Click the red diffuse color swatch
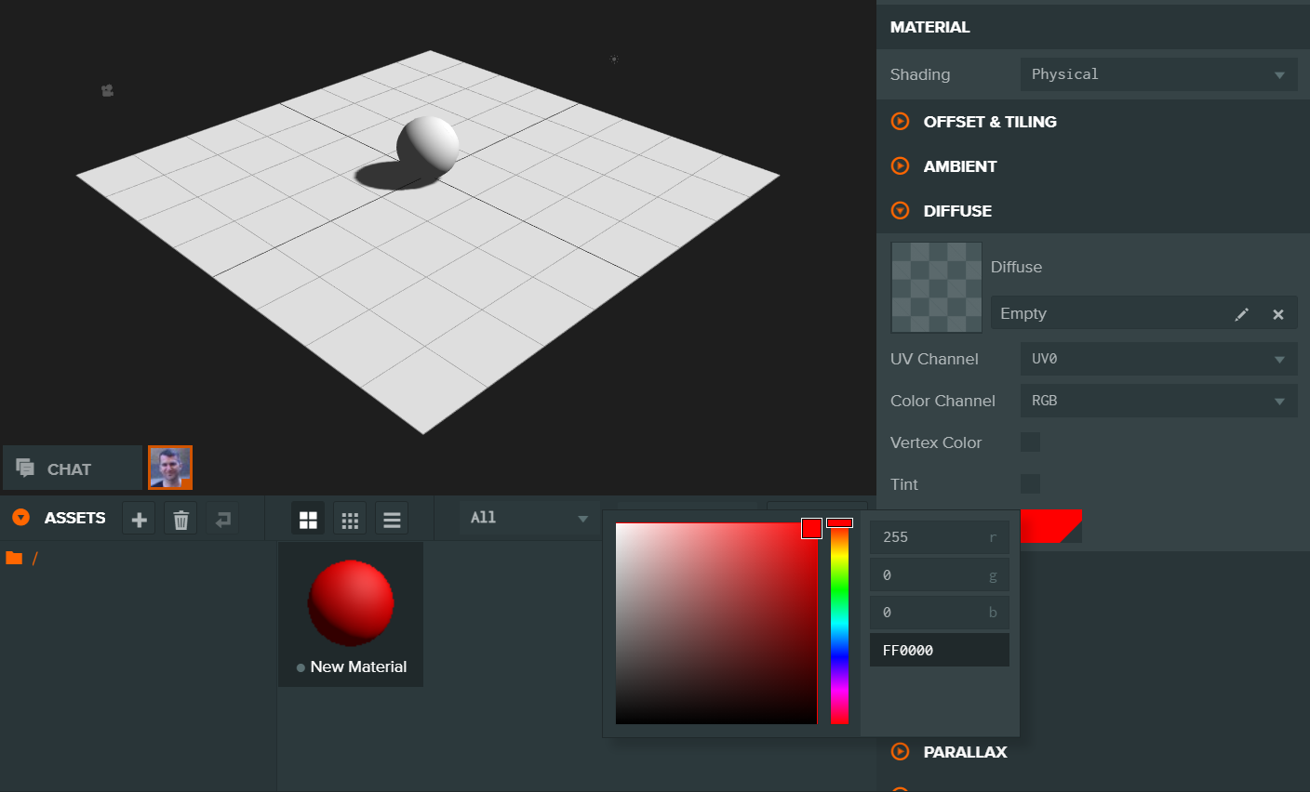1310x792 pixels. click(1051, 525)
